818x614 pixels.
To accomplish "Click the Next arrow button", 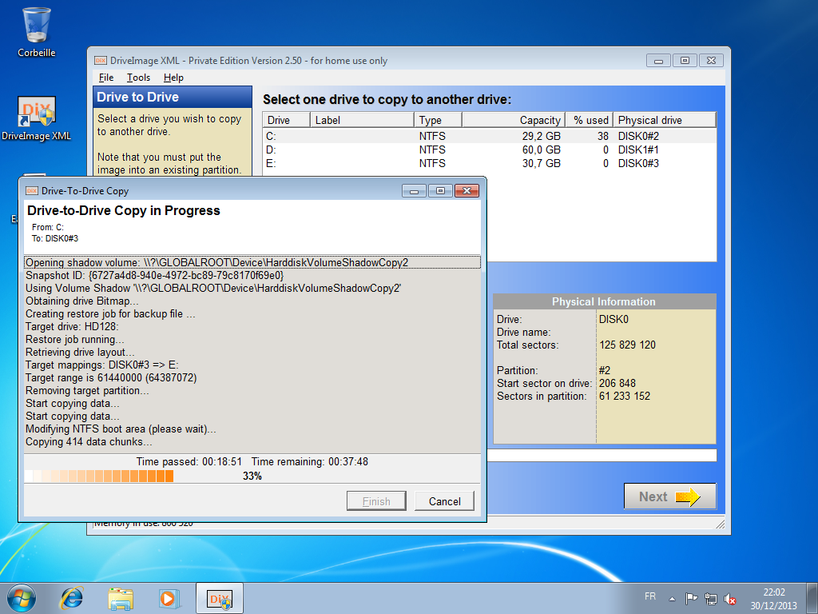I will tap(670, 496).
